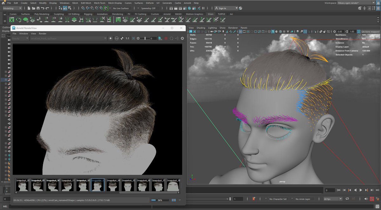This screenshot has width=381, height=210.
Task: Open the Generate menu
Action: (x=167, y=3)
